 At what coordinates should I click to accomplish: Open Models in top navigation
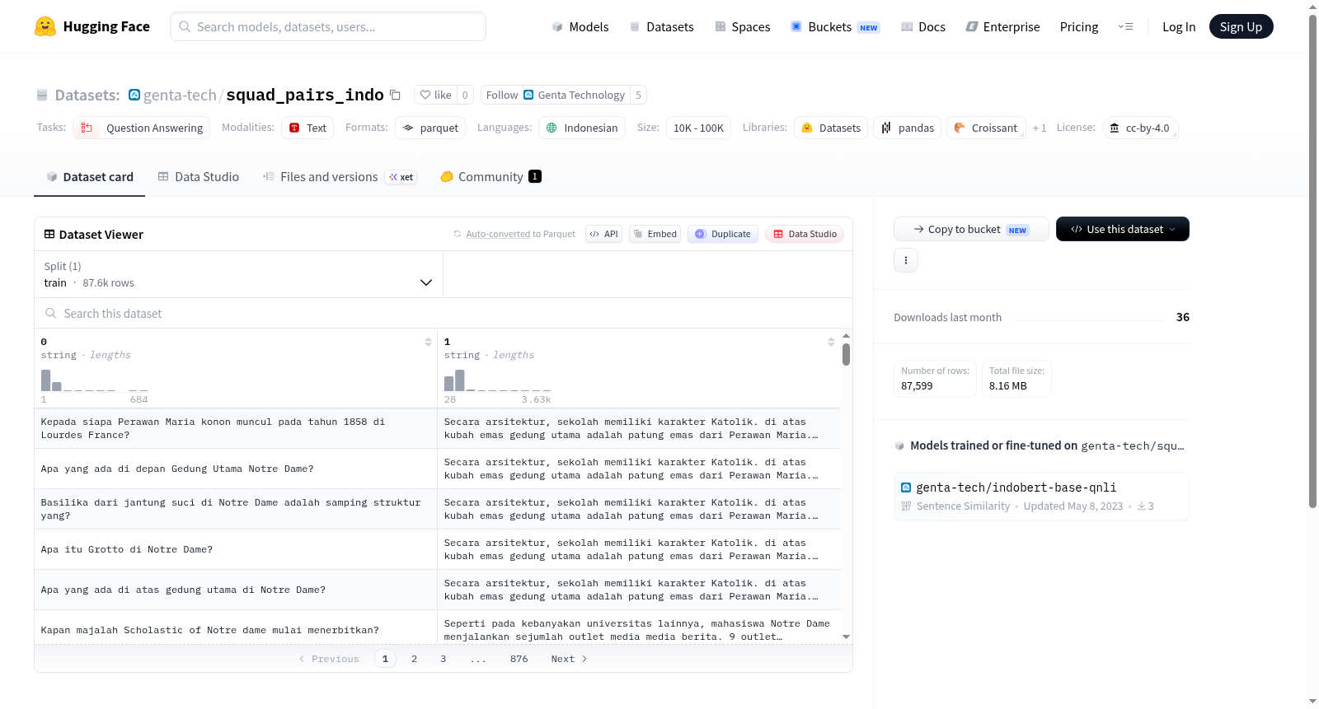[x=580, y=26]
